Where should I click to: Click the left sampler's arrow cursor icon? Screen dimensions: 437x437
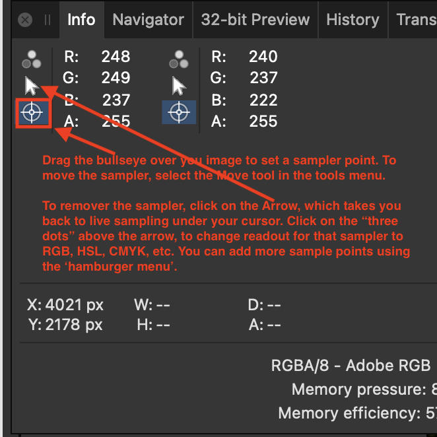(x=32, y=86)
